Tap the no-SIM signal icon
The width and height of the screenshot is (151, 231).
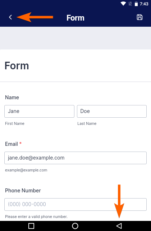point(130,4)
